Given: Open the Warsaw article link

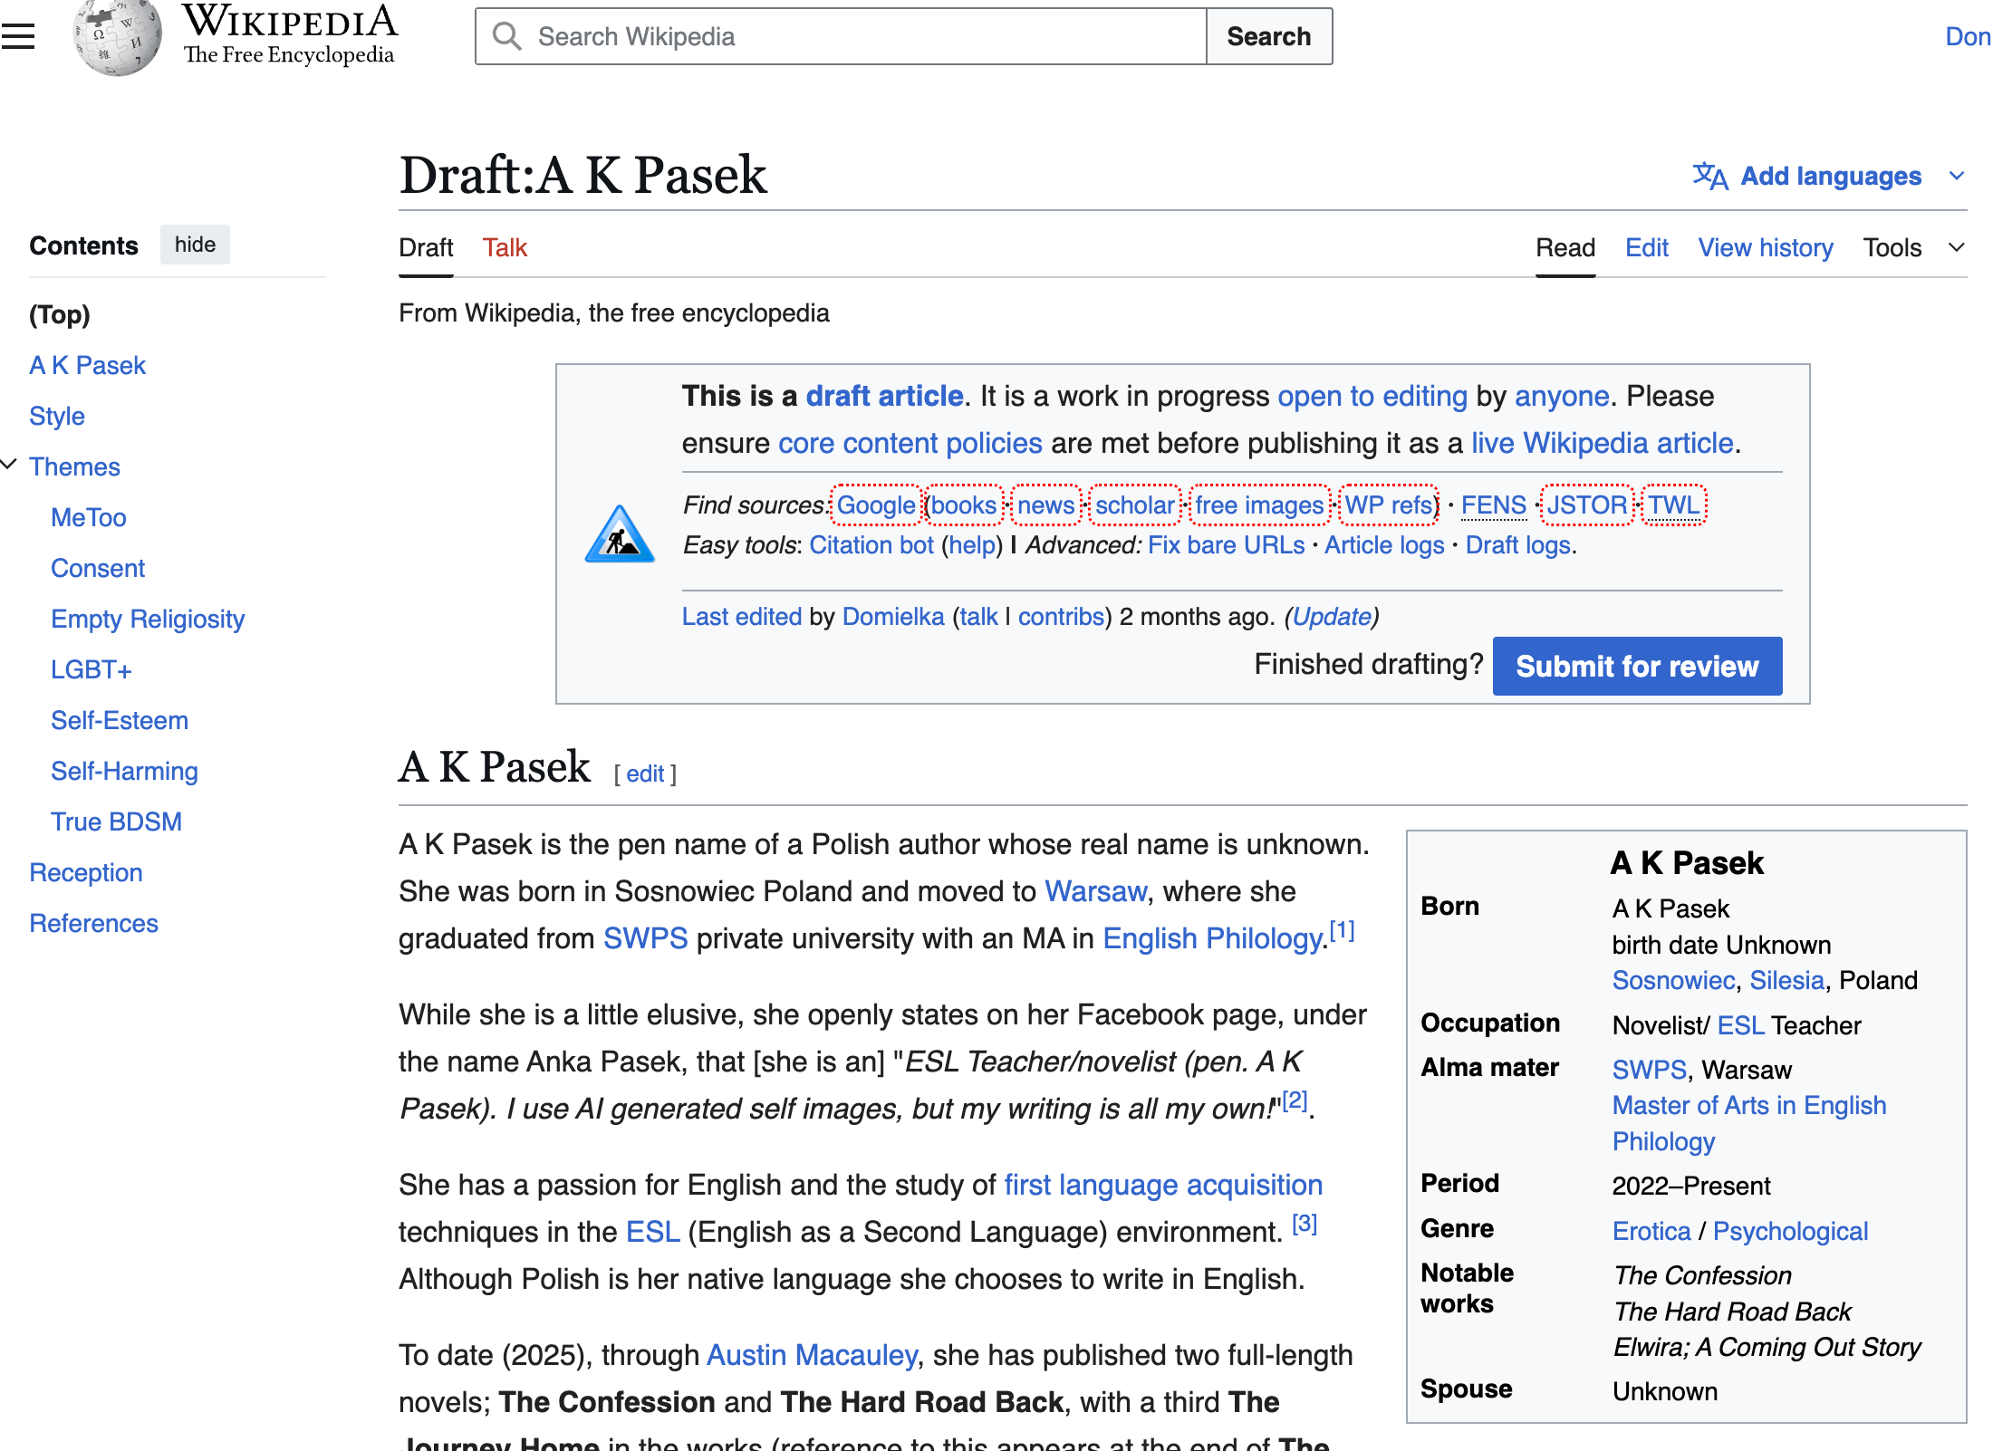Looking at the screenshot, I should click(x=1096, y=891).
